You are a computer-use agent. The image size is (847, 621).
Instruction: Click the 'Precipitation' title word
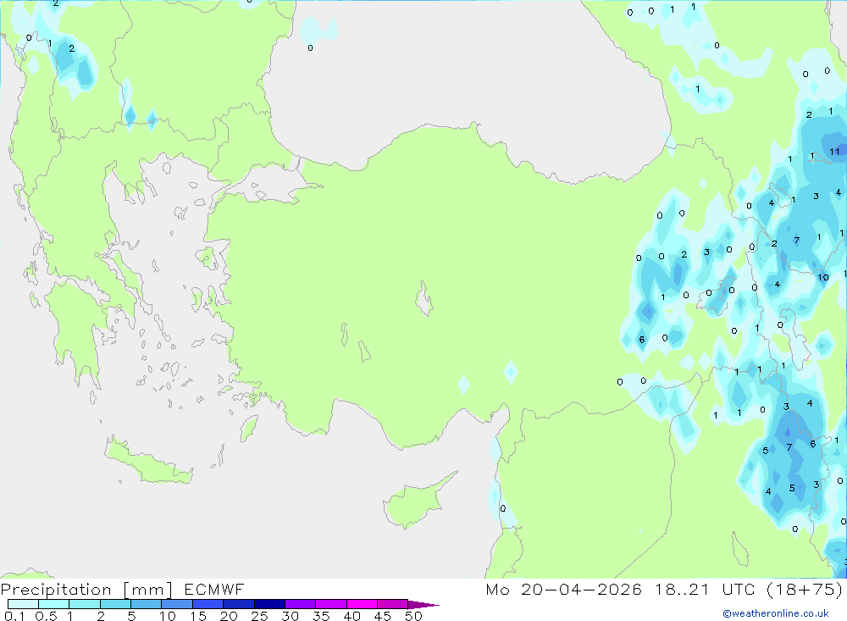[56, 590]
